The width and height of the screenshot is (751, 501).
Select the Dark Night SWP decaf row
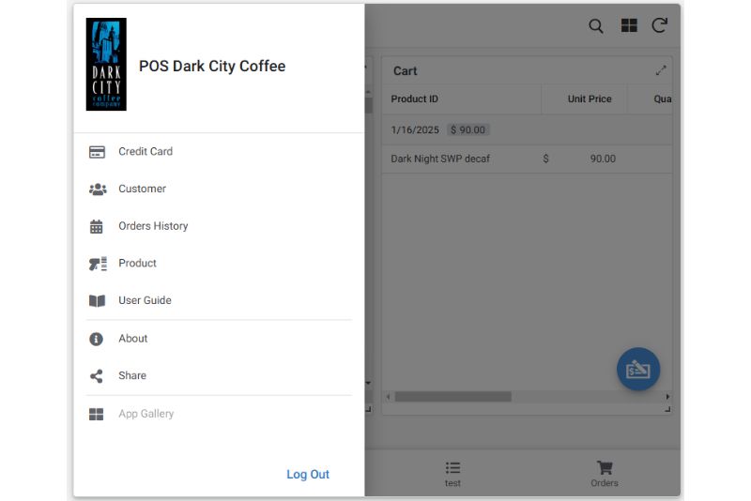tap(527, 159)
